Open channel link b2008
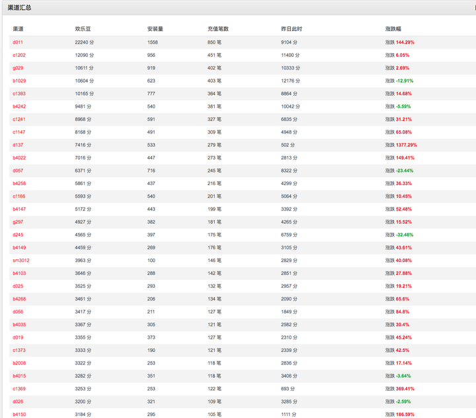476x418 pixels. (x=19, y=363)
